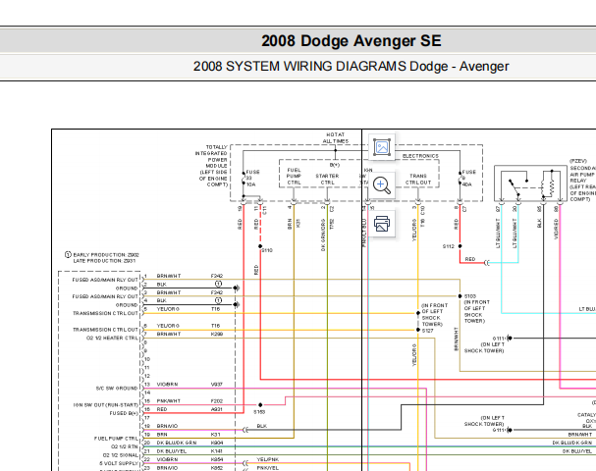
Task: Click 'IGN SW OUT (RUN-START)' pin label
Action: (x=106, y=405)
